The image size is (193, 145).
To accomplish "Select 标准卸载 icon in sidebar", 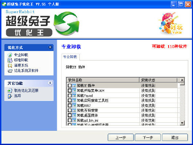I will tap(10, 60).
